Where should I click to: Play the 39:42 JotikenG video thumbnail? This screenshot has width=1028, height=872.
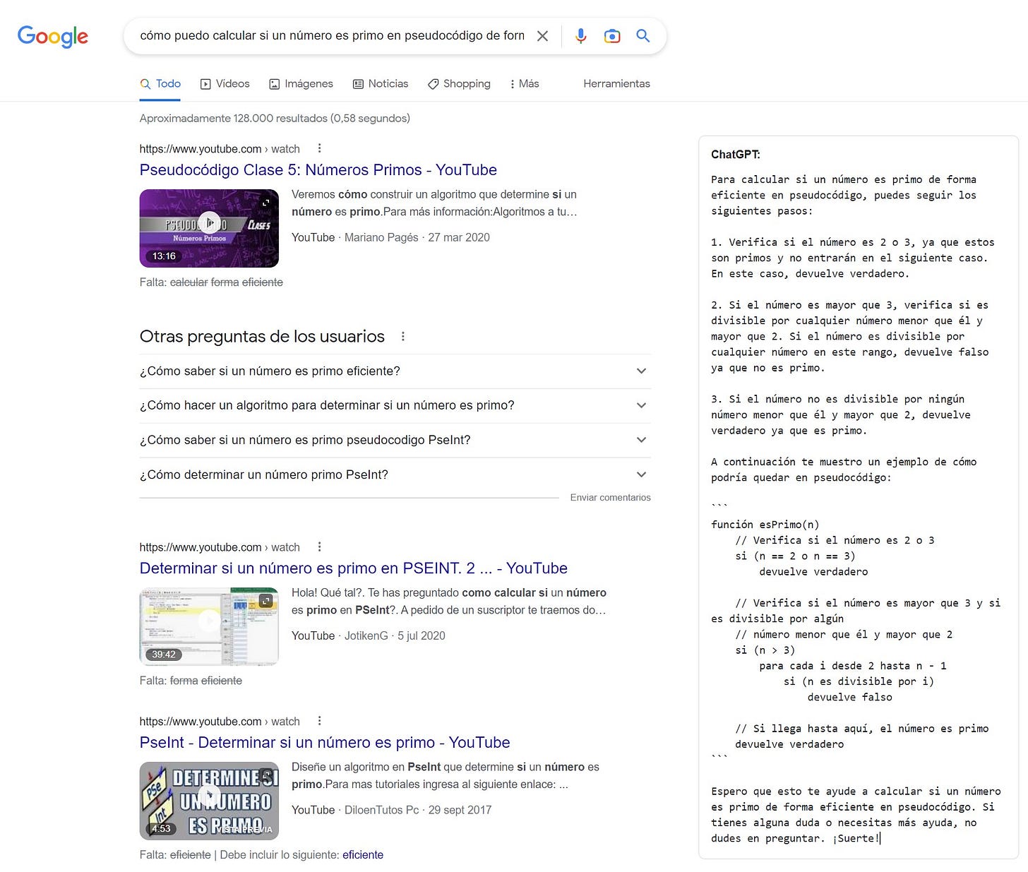tap(209, 626)
